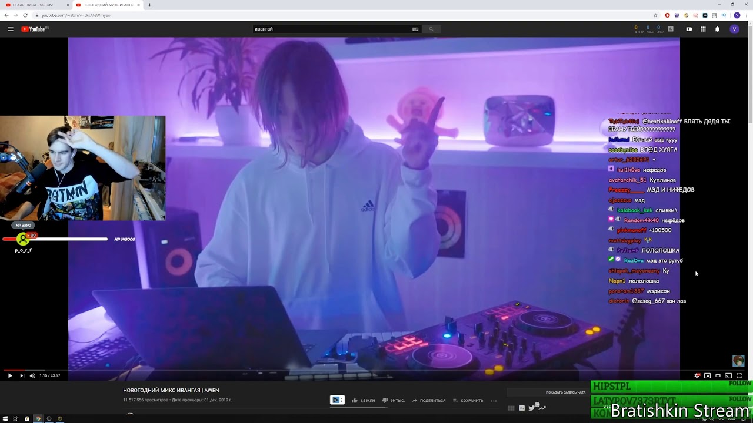Enable the miniplayer
The width and height of the screenshot is (753, 423).
[707, 375]
